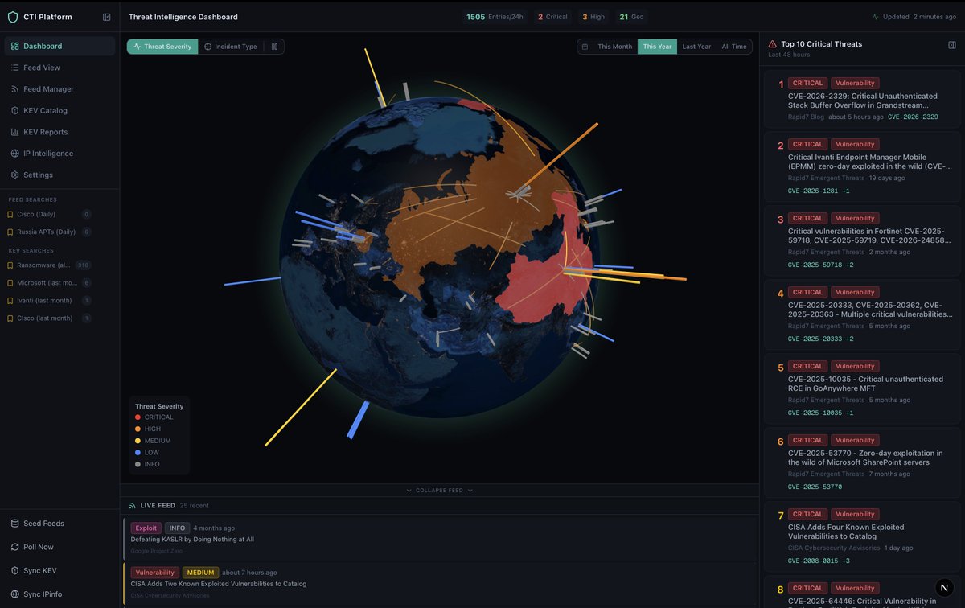This screenshot has height=608, width=965.
Task: Click the HIGH orange dot in the legend
Action: pos(138,429)
